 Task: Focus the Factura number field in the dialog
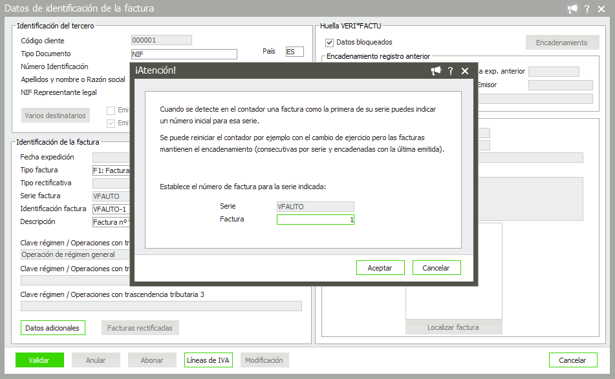[315, 220]
